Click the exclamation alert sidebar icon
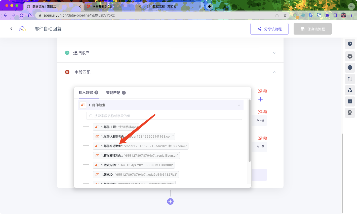 (350, 67)
